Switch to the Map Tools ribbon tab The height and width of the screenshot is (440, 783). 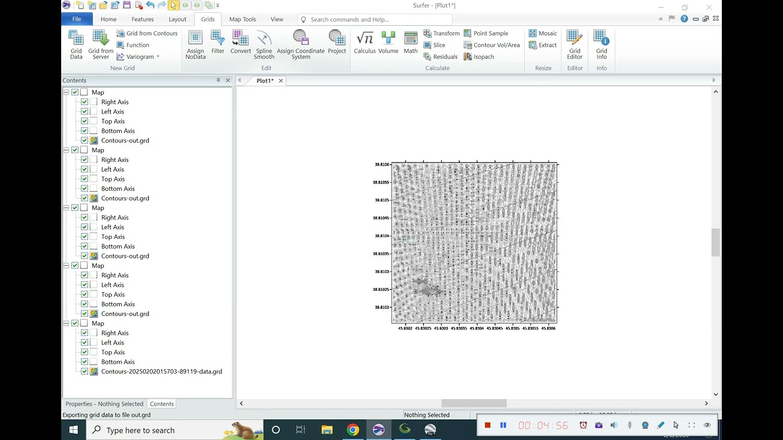(242, 20)
